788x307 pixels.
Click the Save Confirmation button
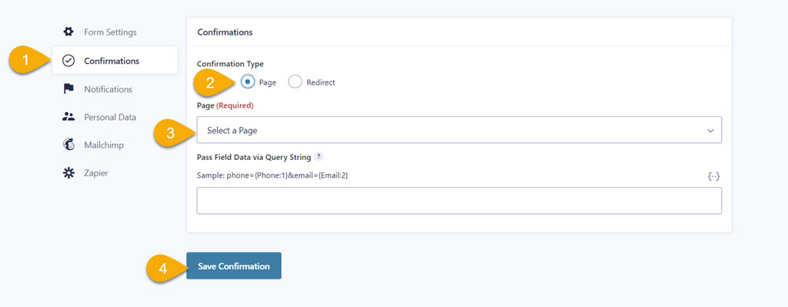(234, 265)
